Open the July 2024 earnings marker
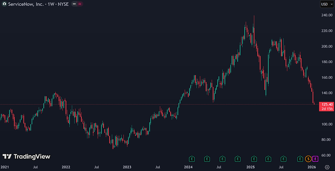 click(x=223, y=159)
